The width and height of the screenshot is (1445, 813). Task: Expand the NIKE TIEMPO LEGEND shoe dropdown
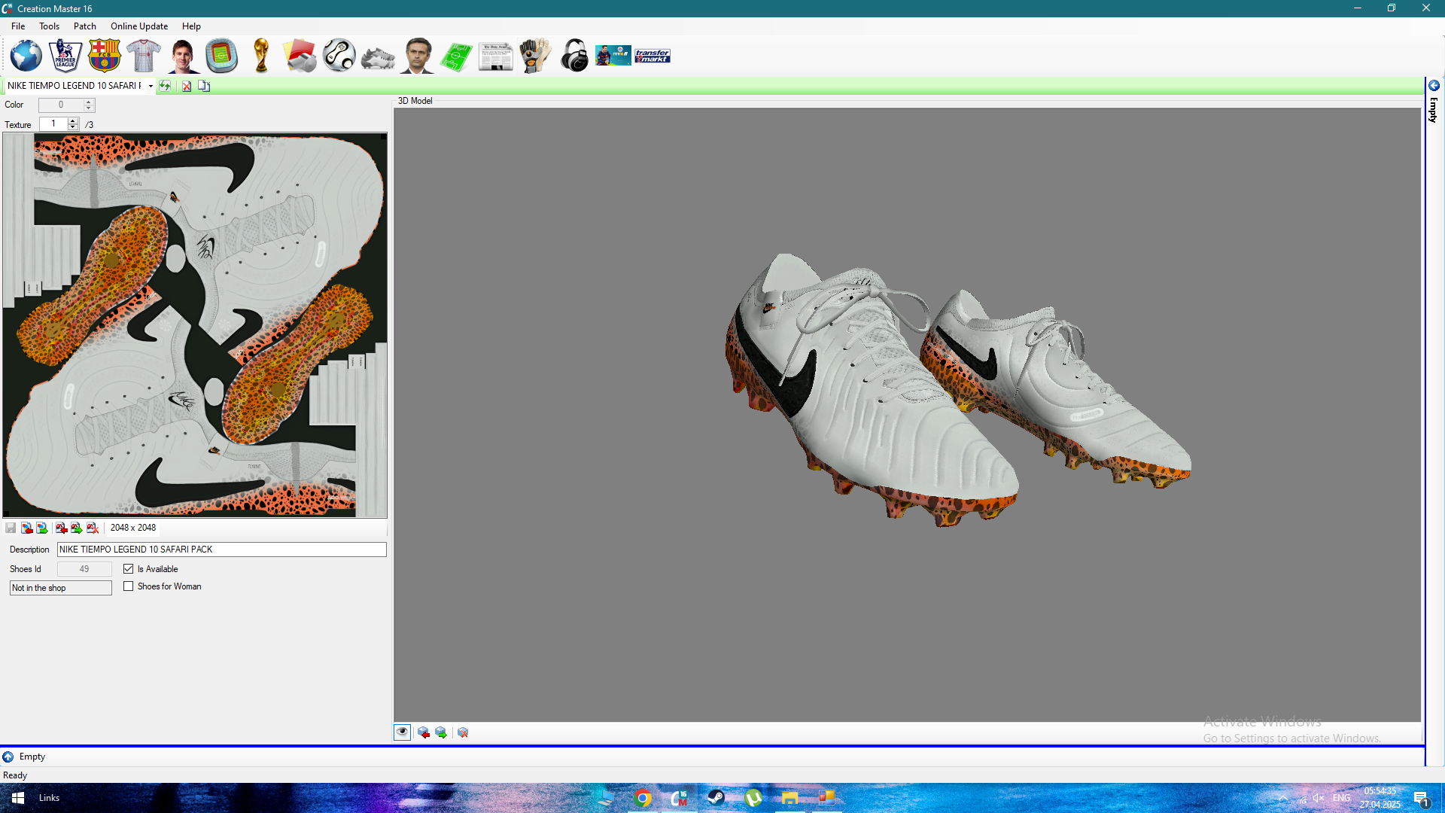(x=151, y=86)
